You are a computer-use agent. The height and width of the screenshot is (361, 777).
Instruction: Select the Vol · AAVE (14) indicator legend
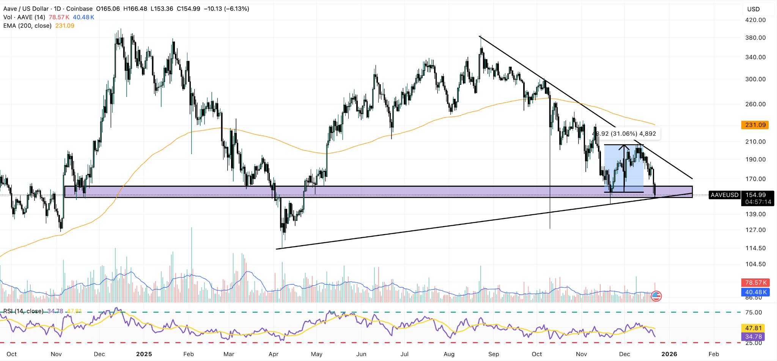(x=24, y=17)
